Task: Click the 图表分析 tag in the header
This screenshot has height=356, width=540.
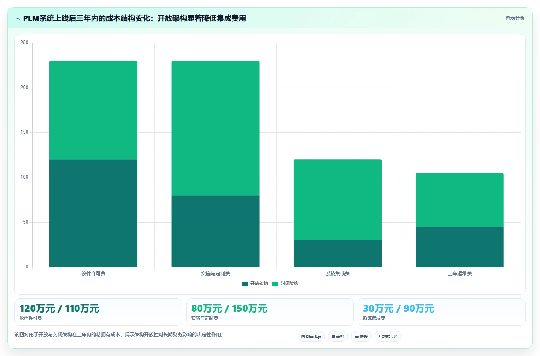Action: (x=515, y=18)
